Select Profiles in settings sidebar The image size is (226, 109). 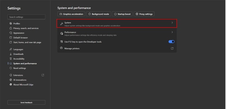[17, 24]
